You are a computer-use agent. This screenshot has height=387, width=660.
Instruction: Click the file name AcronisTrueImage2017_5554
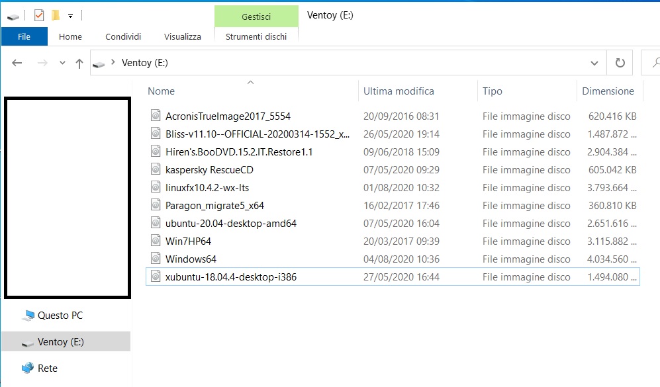(x=228, y=116)
